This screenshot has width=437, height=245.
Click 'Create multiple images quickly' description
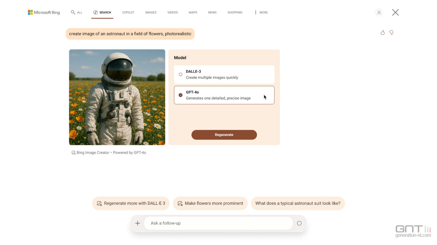point(212,78)
